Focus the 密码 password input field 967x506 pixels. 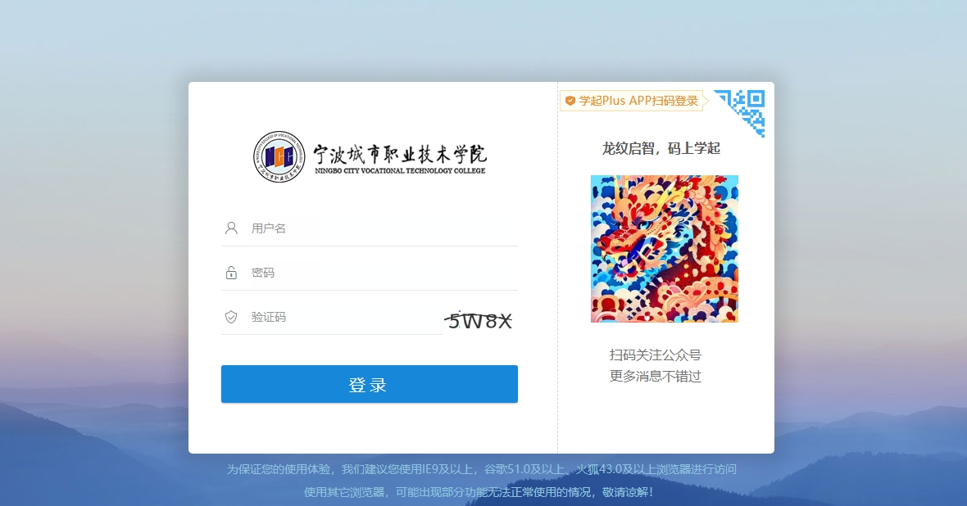(x=381, y=273)
